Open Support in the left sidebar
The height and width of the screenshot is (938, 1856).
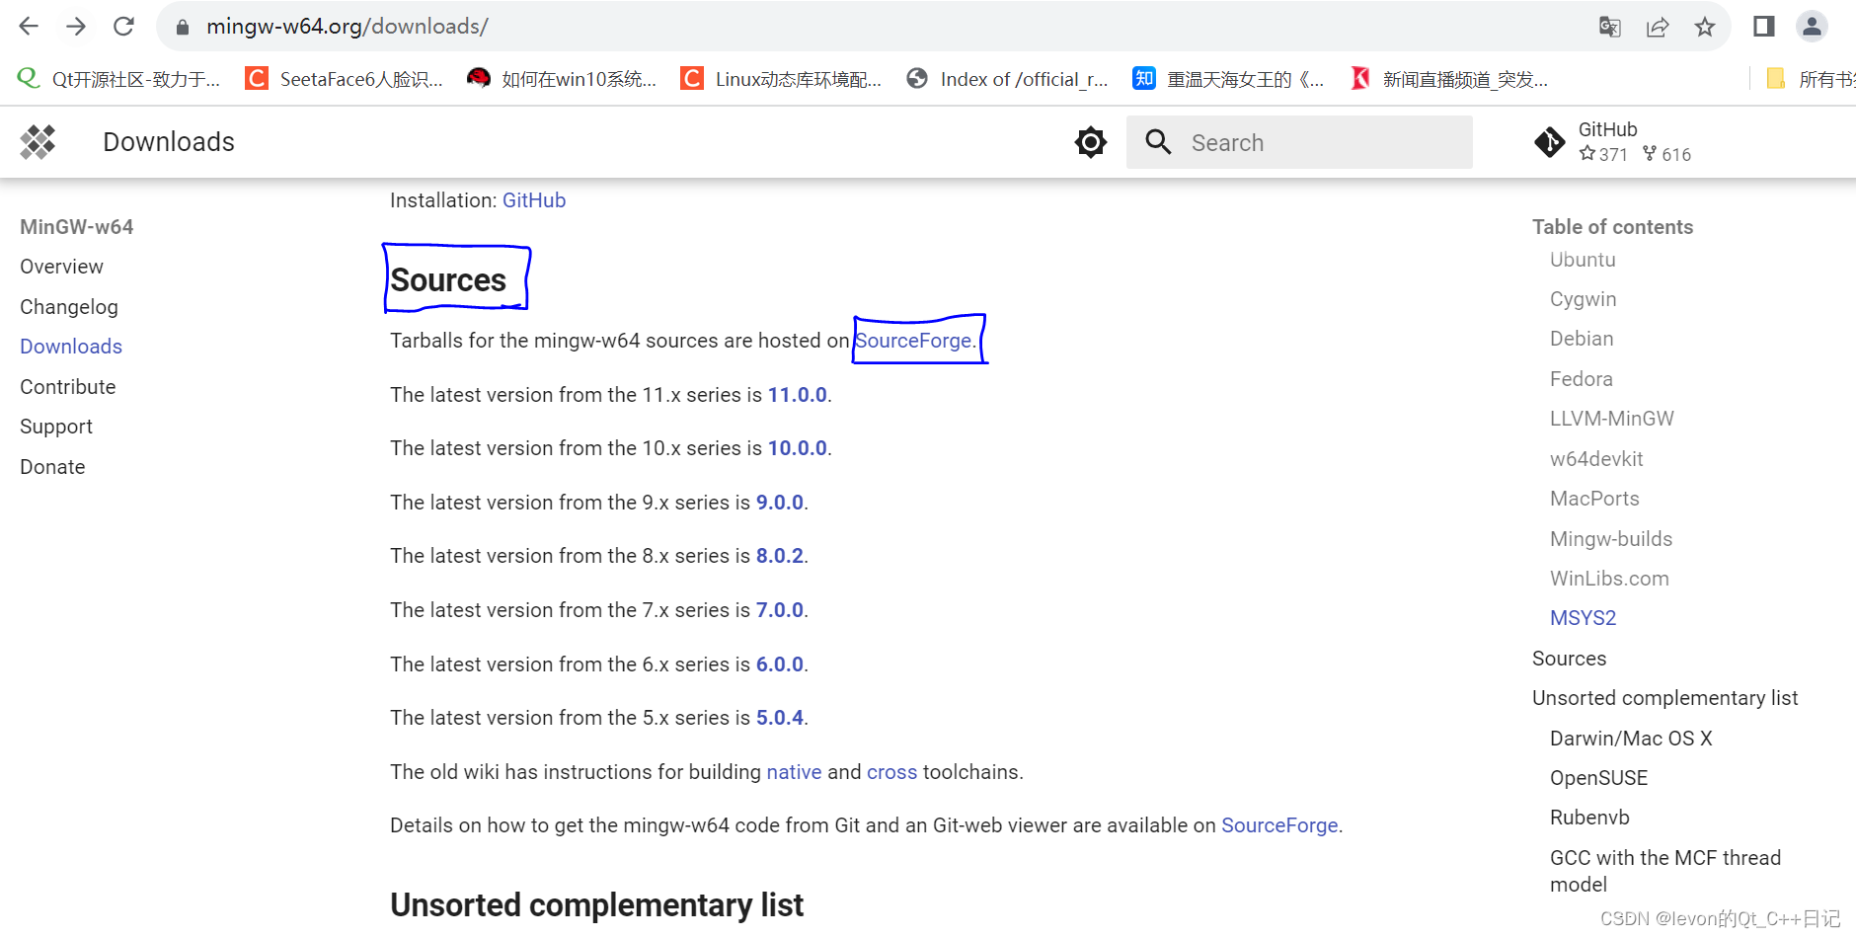coord(56,427)
